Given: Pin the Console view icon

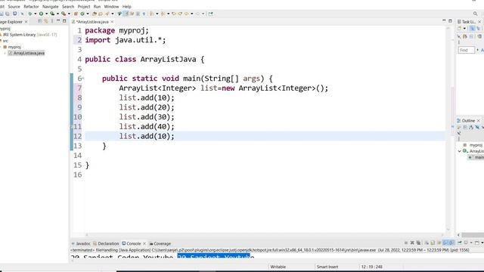Looking at the screenshot, I should (x=459, y=243).
